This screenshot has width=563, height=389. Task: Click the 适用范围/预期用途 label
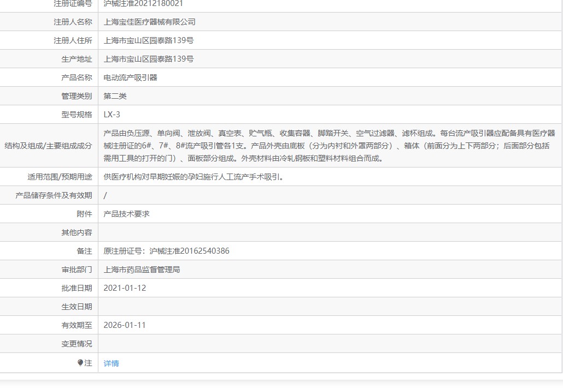pos(60,177)
